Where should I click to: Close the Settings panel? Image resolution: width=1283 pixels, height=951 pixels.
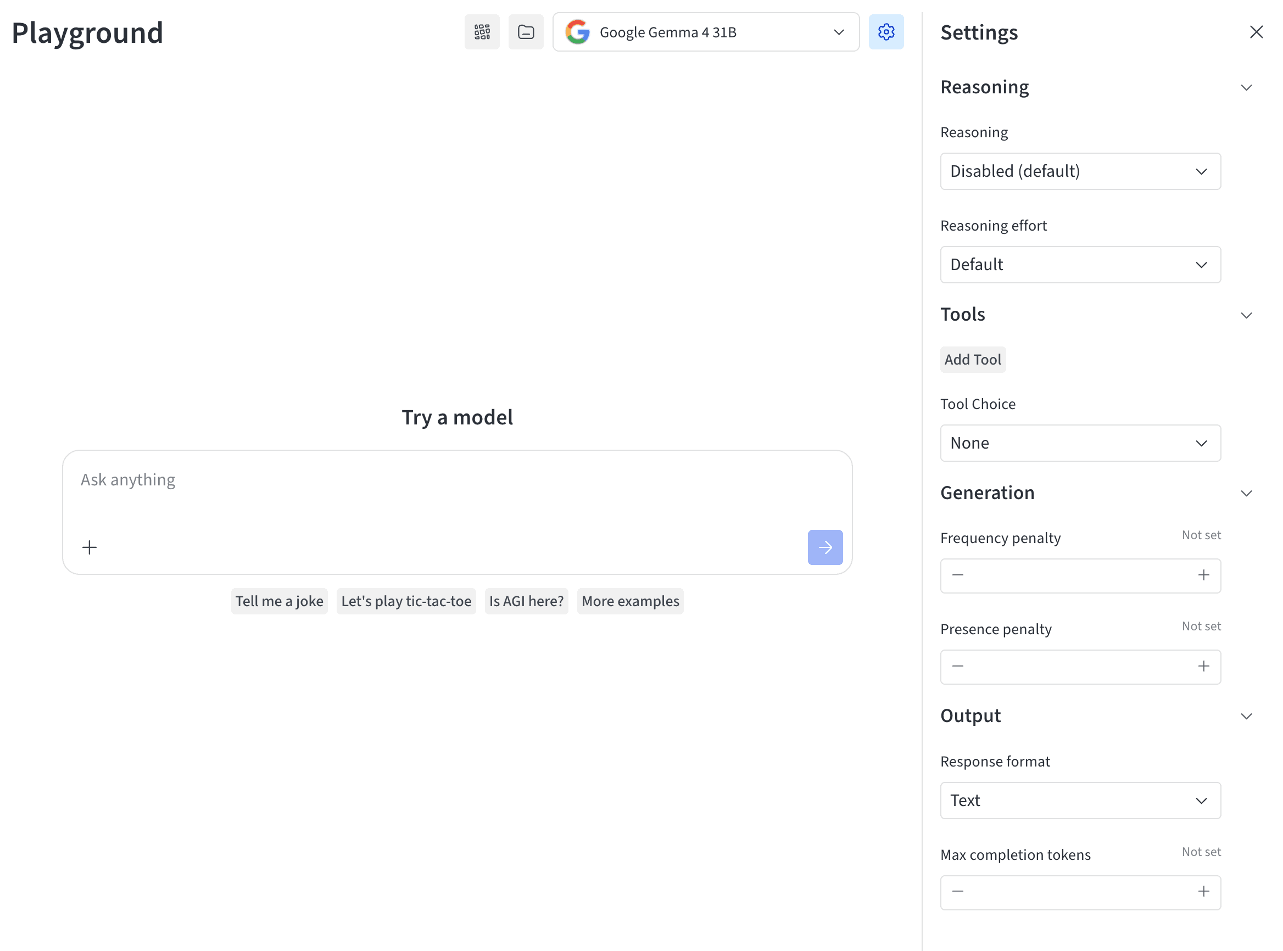pyautogui.click(x=1256, y=32)
